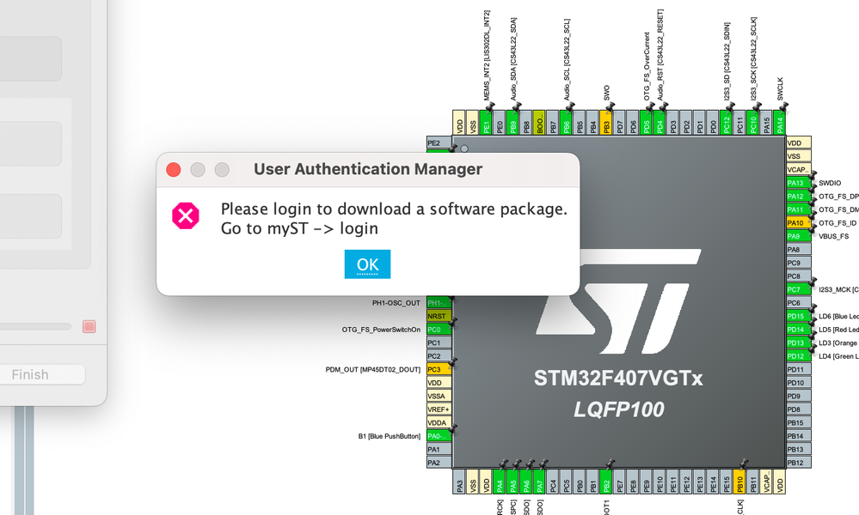This screenshot has height=515, width=859.
Task: Select the yellow PA10 pin
Action: coord(798,222)
